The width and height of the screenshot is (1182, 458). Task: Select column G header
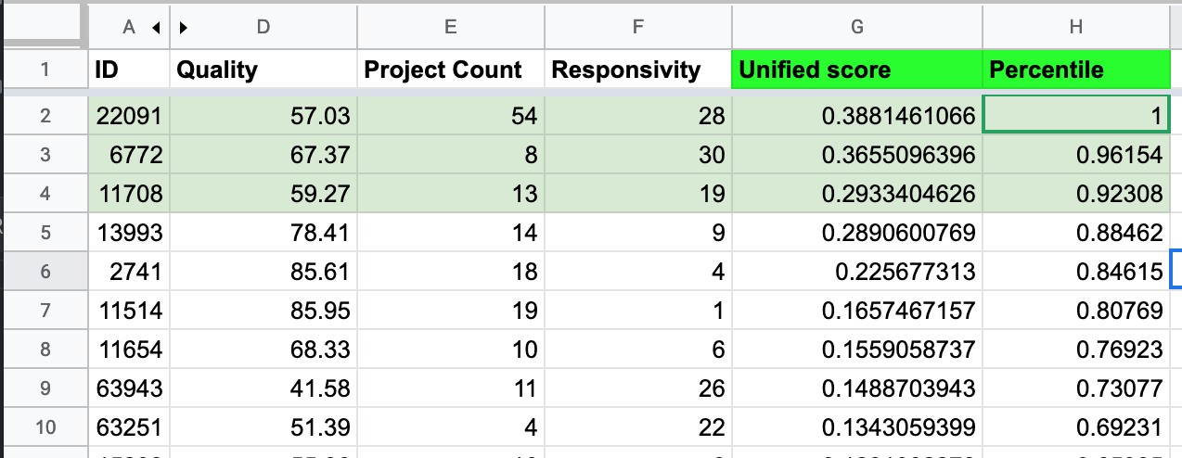pyautogui.click(x=856, y=28)
